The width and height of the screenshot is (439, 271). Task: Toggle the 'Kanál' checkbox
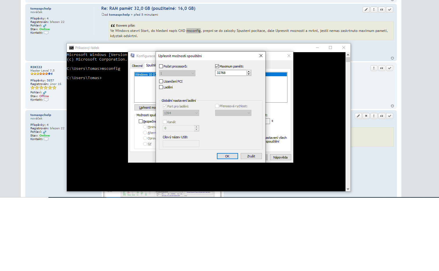pos(165,122)
